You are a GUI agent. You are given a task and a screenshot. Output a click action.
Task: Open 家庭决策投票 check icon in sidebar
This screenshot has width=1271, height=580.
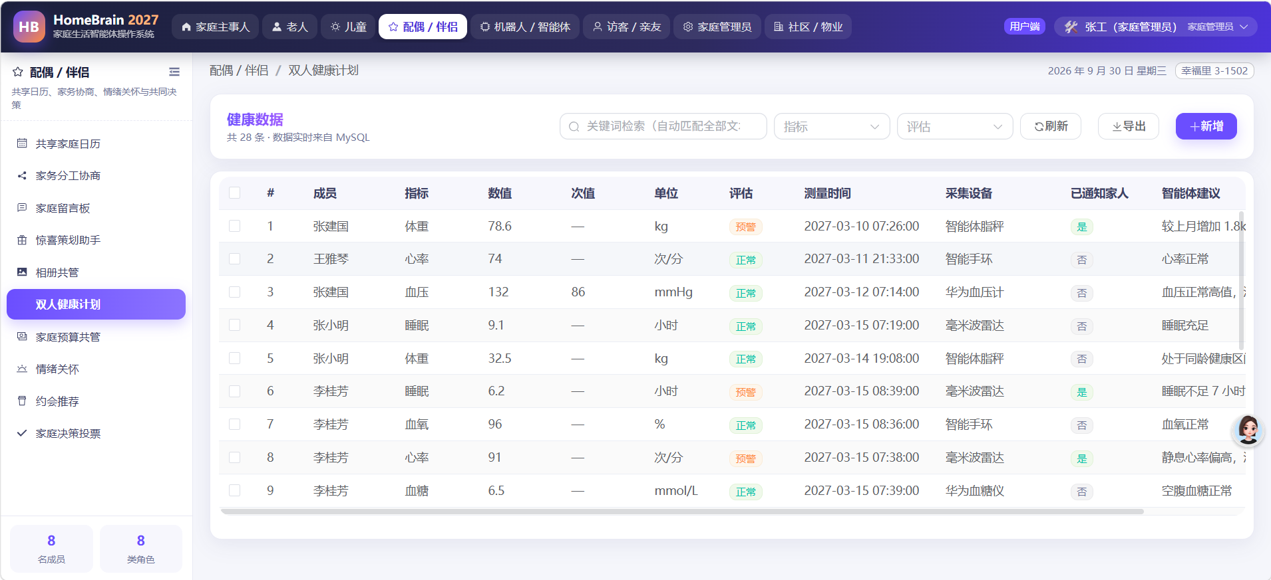pyautogui.click(x=22, y=433)
